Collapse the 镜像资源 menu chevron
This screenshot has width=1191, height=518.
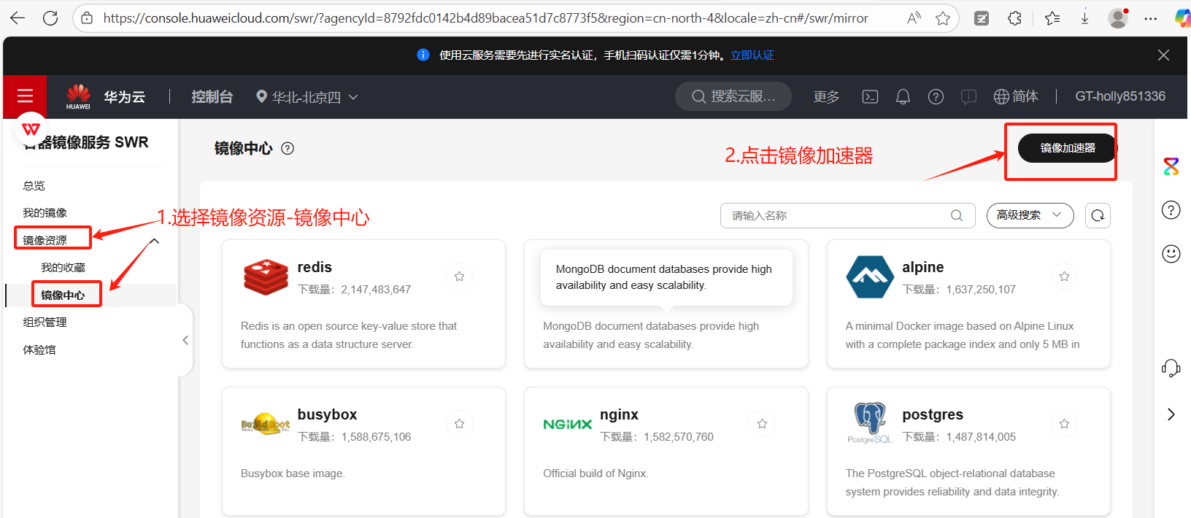(155, 241)
